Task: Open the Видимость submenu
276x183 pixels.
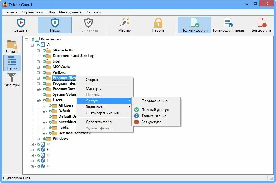Action: (105, 107)
